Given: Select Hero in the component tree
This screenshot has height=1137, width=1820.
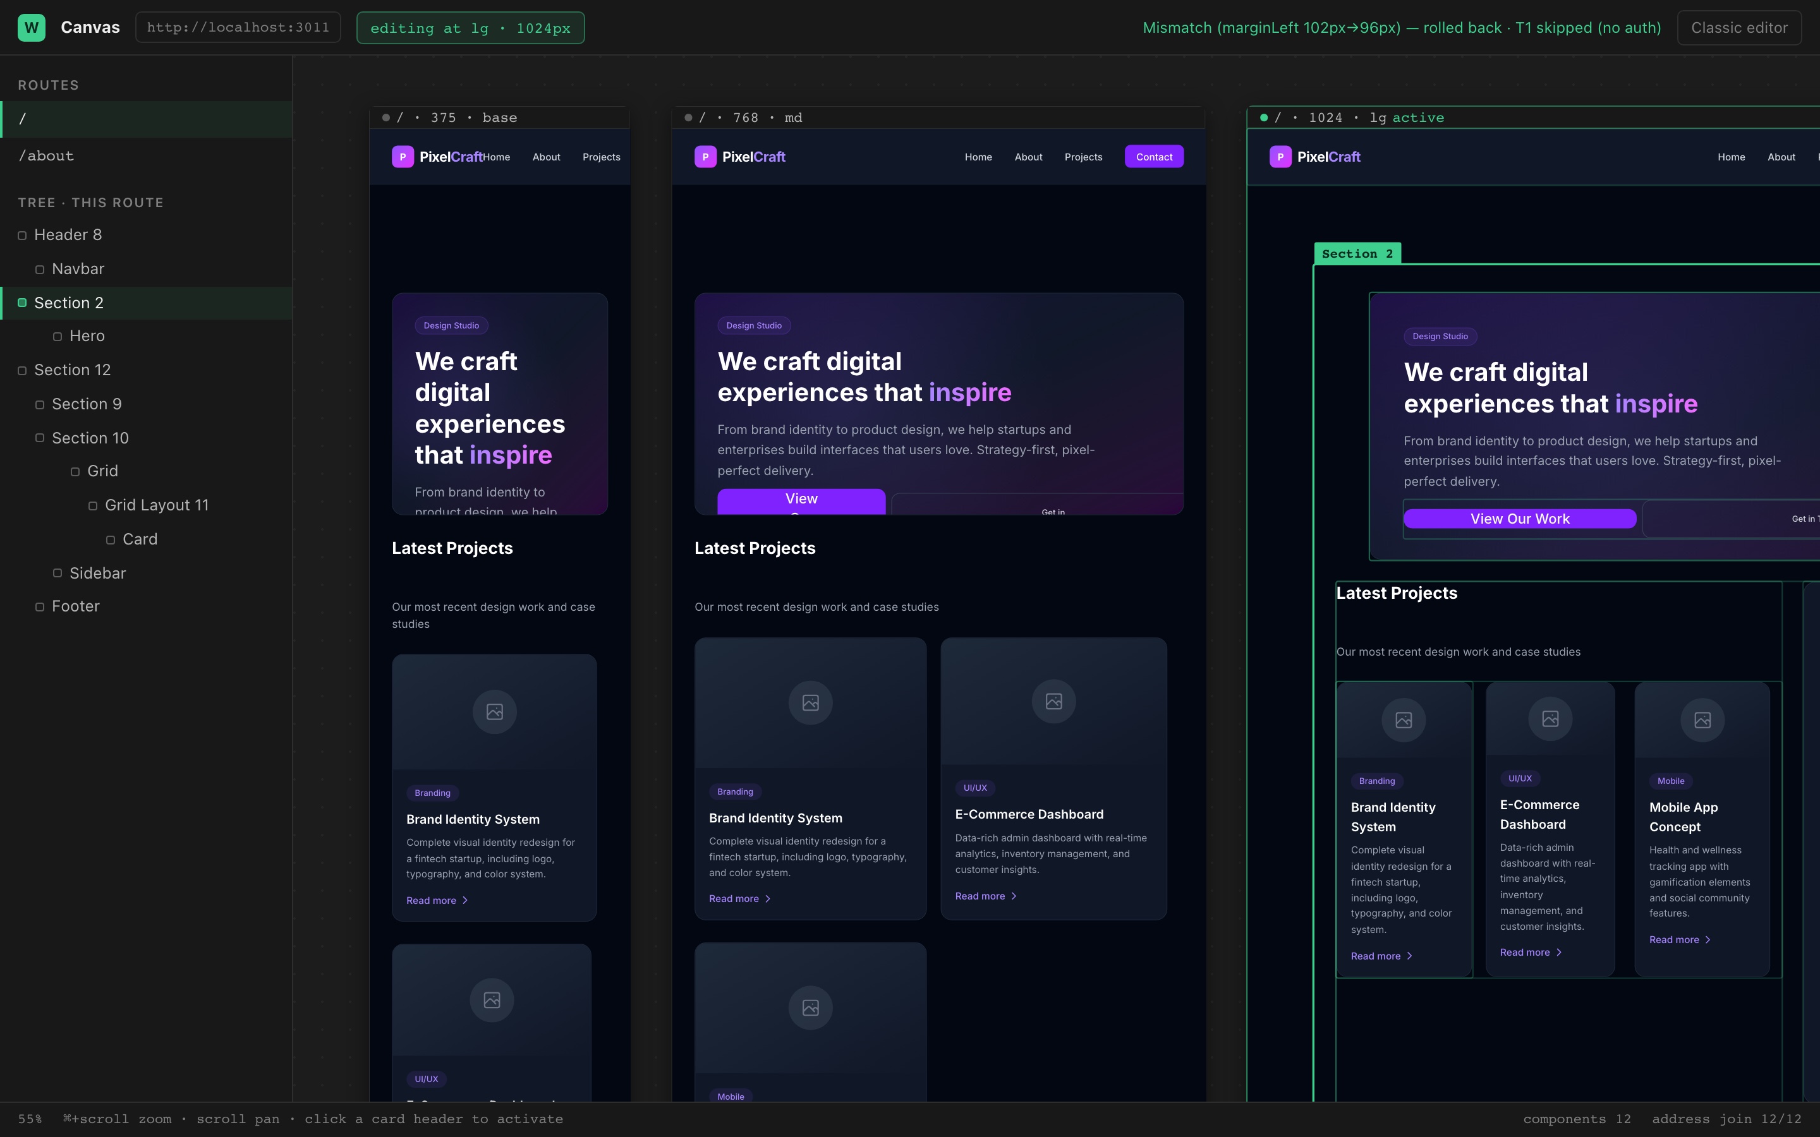Looking at the screenshot, I should point(146,336).
